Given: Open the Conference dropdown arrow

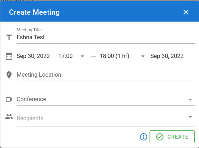Looking at the screenshot, I should (190, 99).
